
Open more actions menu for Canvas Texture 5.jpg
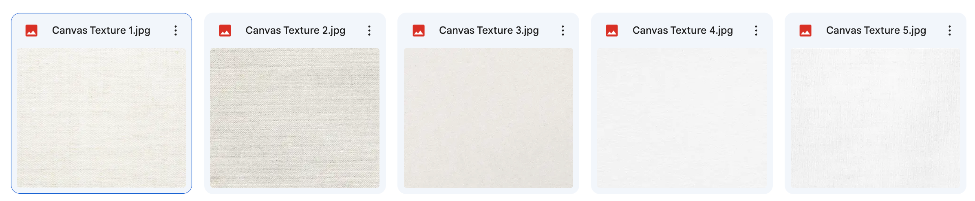[950, 31]
